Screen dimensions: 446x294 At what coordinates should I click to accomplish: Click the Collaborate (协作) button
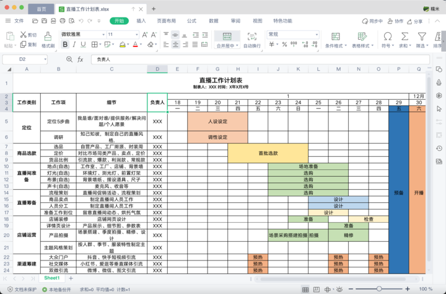coord(395,21)
